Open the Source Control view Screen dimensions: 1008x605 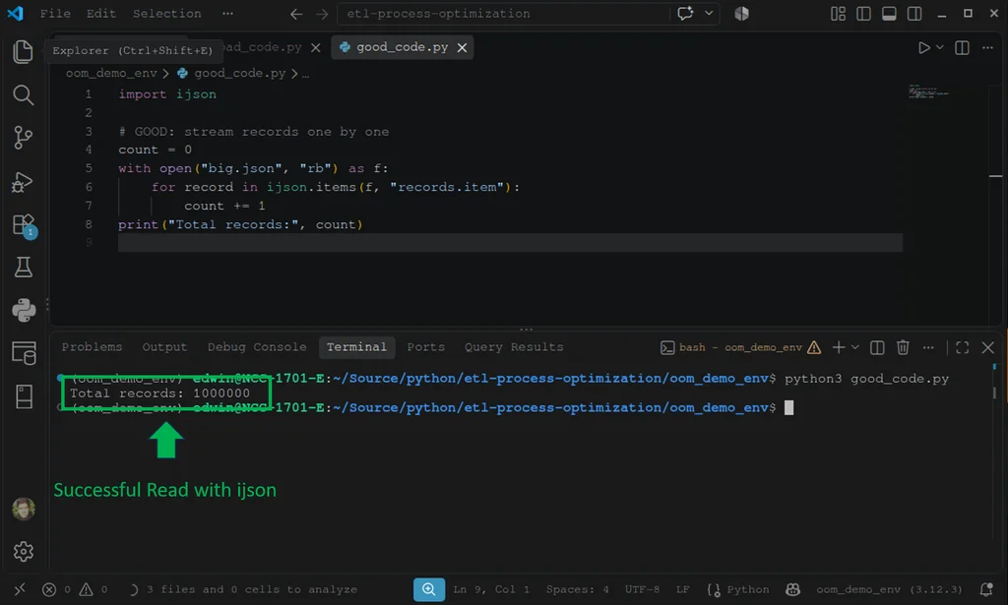click(24, 138)
